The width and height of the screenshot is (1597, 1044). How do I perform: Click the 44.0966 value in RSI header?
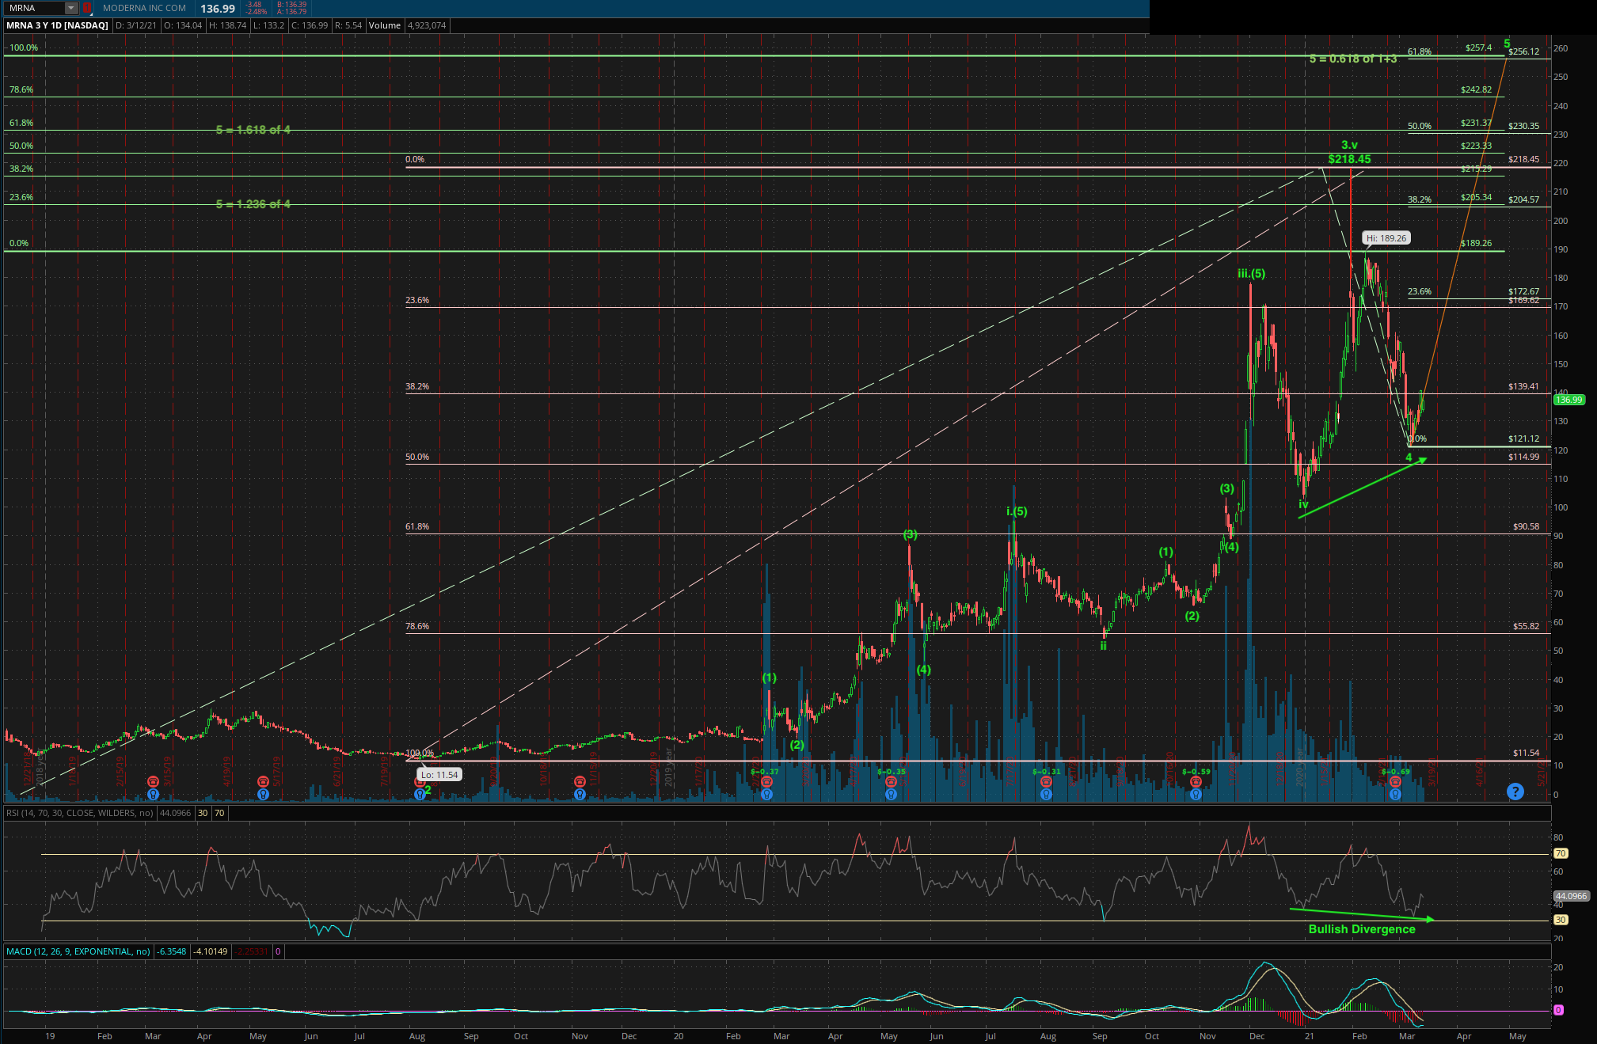point(175,813)
